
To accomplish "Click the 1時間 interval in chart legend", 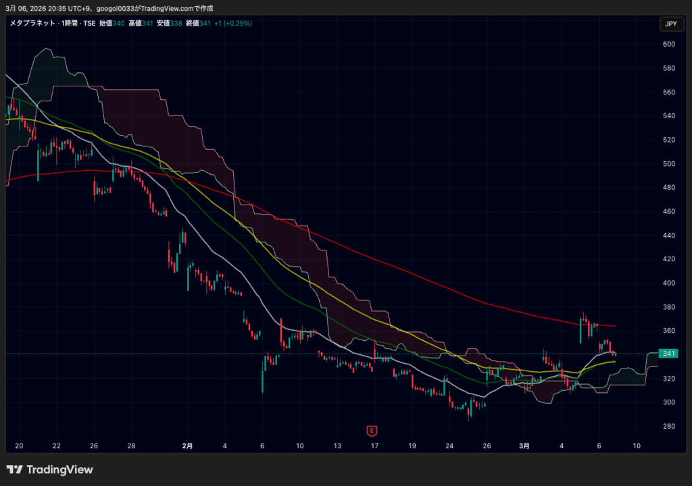I will pos(70,23).
